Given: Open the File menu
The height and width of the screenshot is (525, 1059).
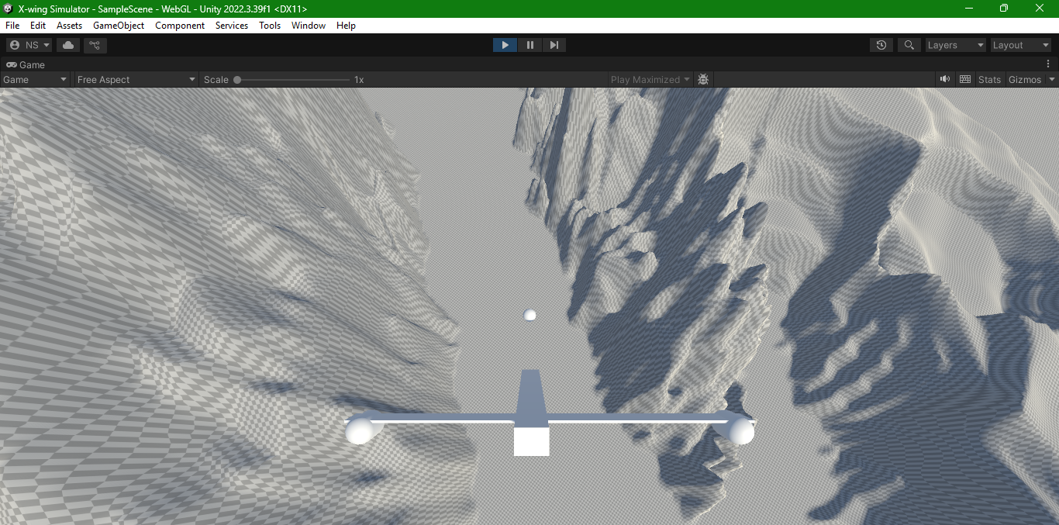Looking at the screenshot, I should (12, 26).
